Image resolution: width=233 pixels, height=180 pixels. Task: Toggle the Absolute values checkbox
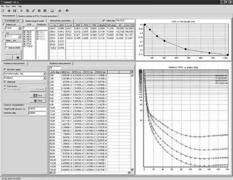(5, 69)
